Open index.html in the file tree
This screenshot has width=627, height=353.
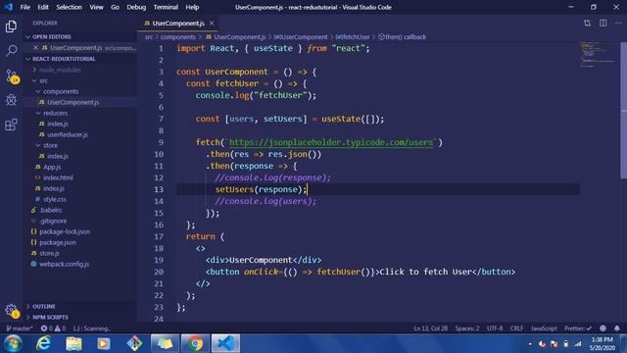point(58,177)
